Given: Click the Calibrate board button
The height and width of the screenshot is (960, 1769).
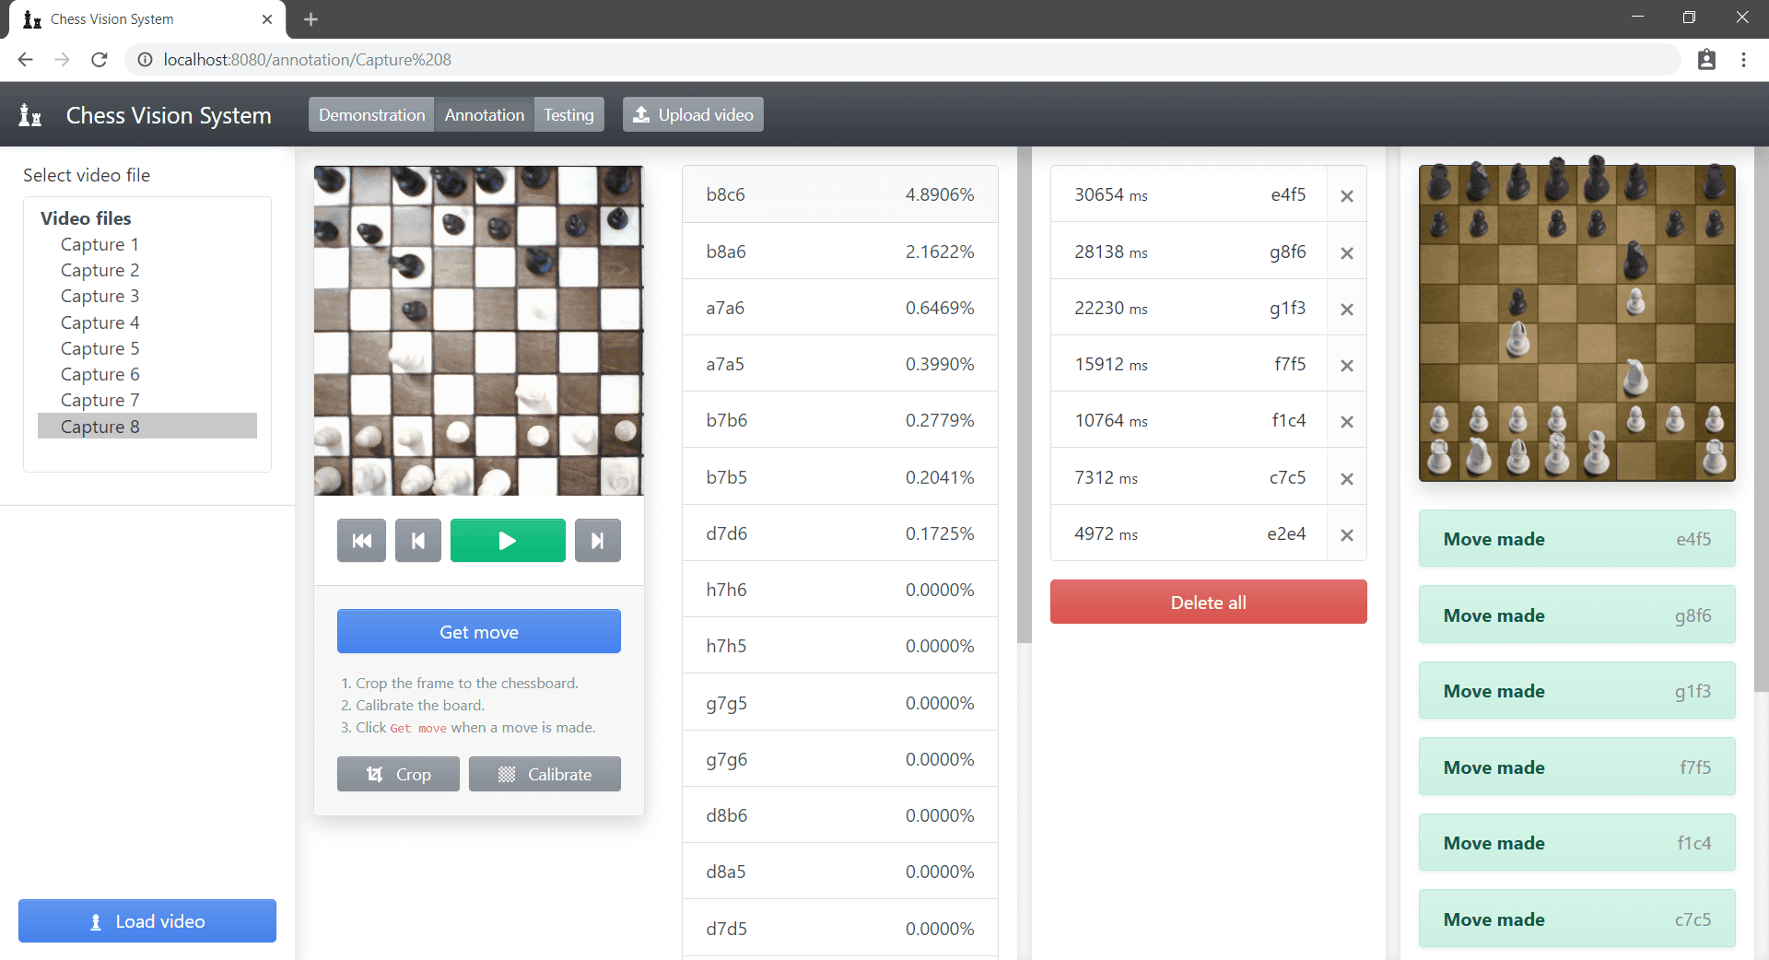Looking at the screenshot, I should tap(545, 775).
